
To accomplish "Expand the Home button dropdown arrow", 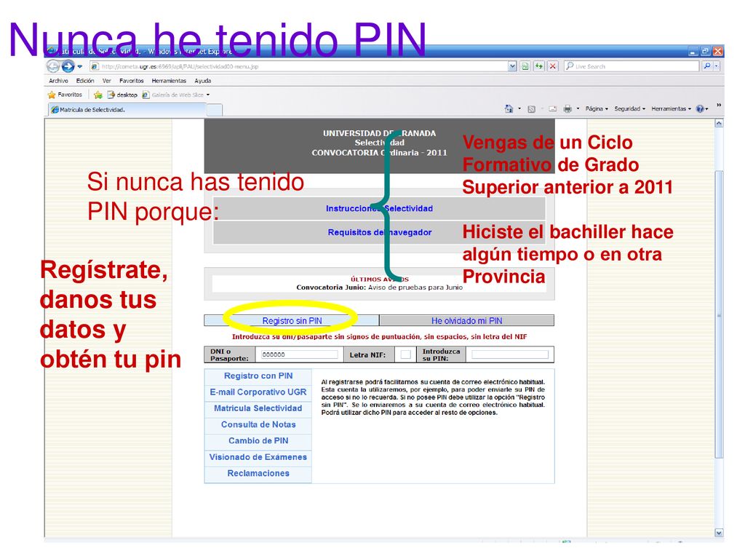I will tap(519, 109).
